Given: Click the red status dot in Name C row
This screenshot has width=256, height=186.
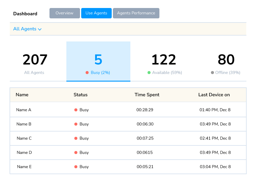Looking at the screenshot, I should (x=76, y=138).
